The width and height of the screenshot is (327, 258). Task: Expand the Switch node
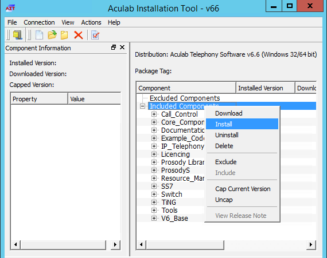tap(154, 194)
